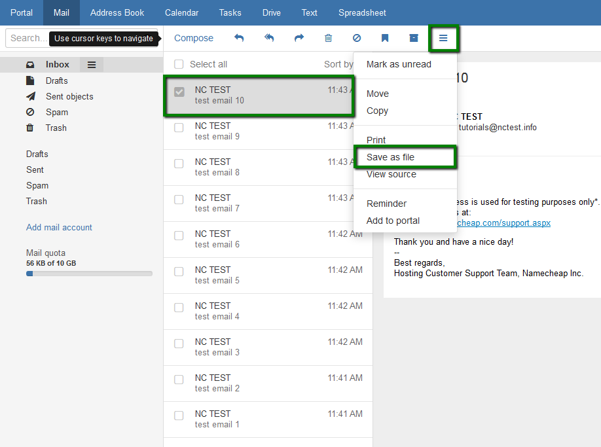Click the mail quota usage bar

(89, 274)
